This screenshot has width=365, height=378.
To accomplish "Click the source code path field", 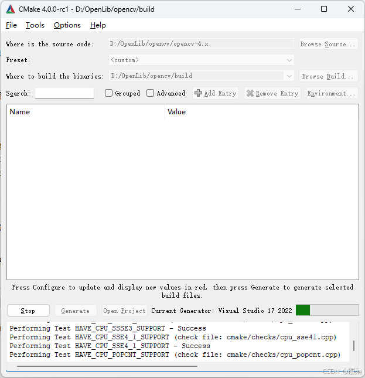I will point(201,43).
